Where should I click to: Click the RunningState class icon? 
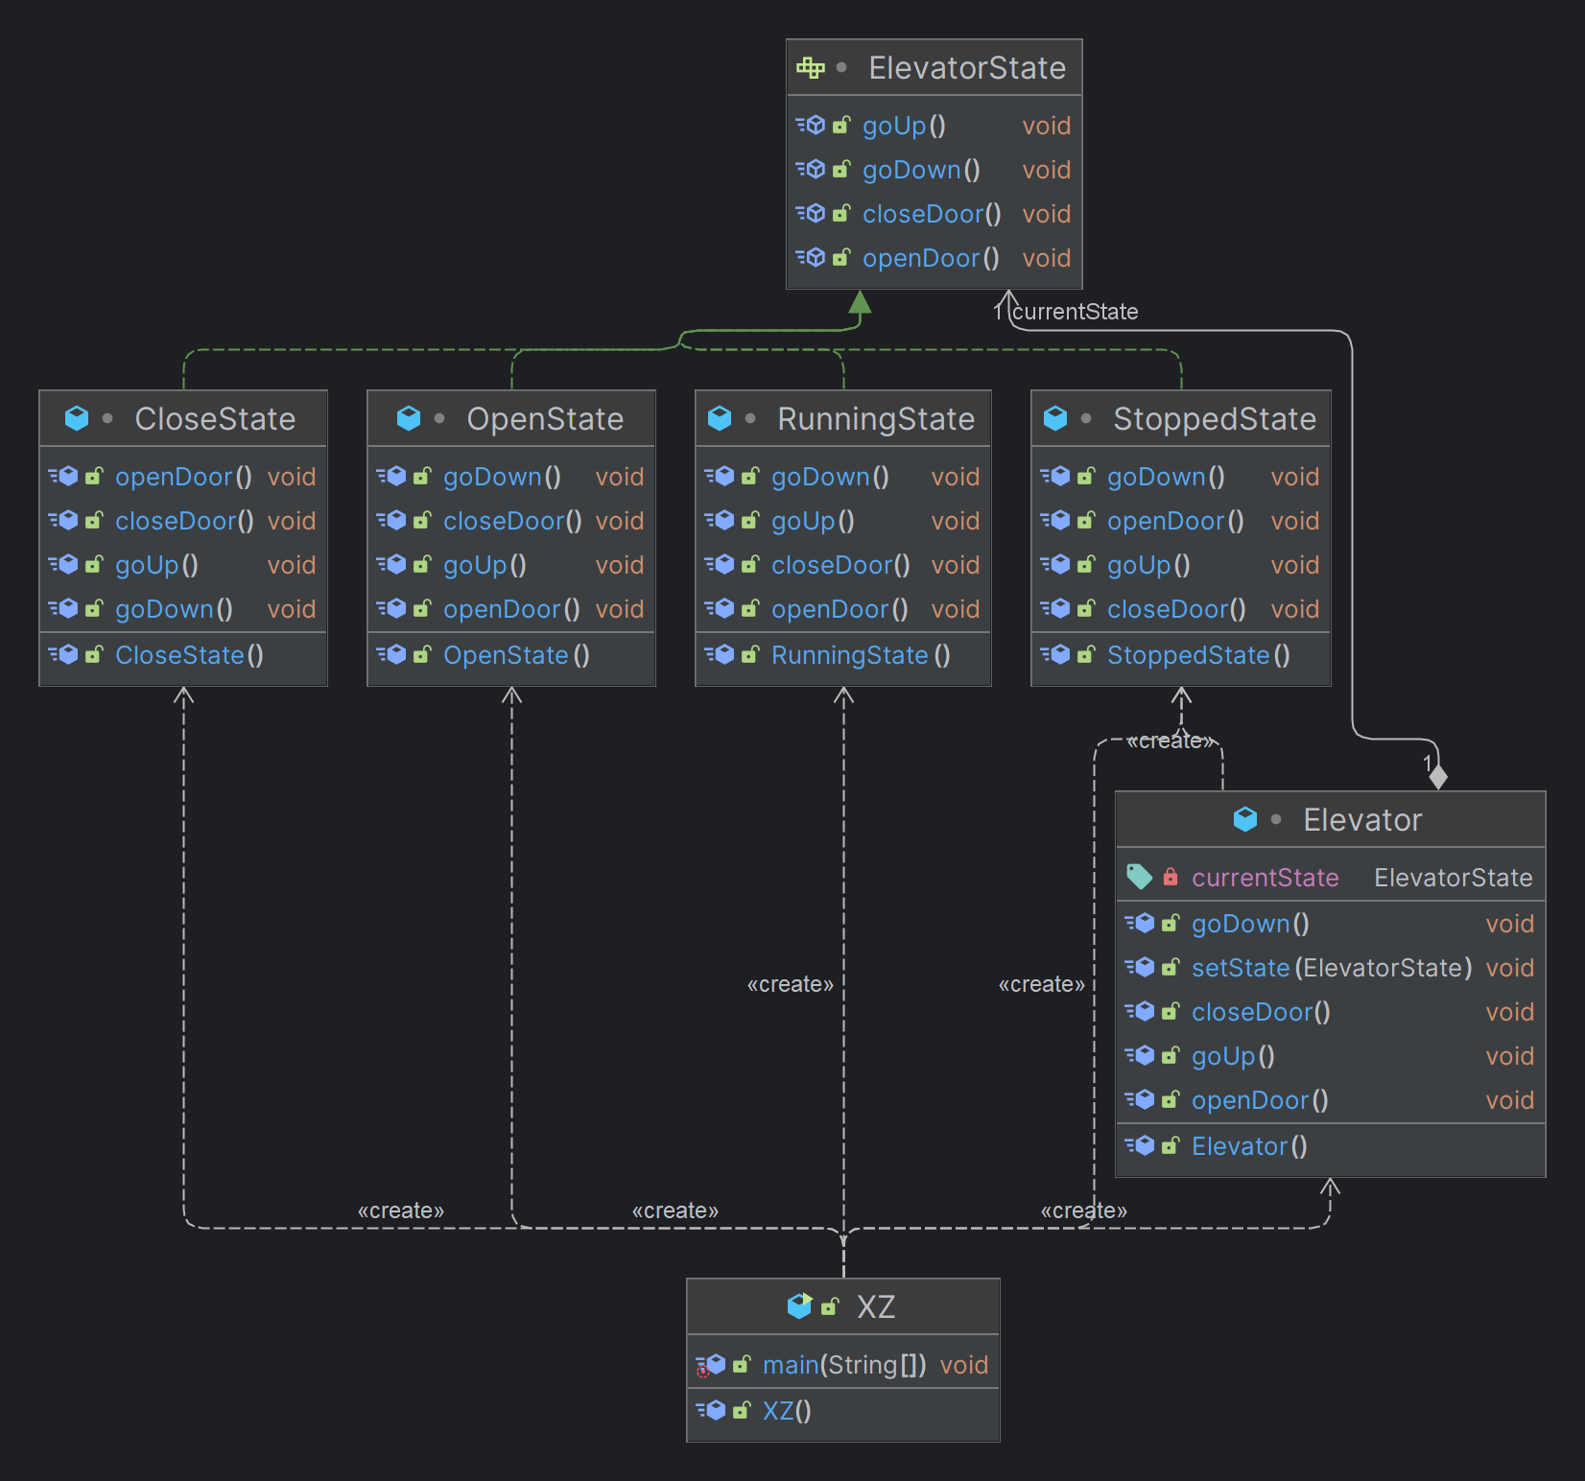pos(720,418)
